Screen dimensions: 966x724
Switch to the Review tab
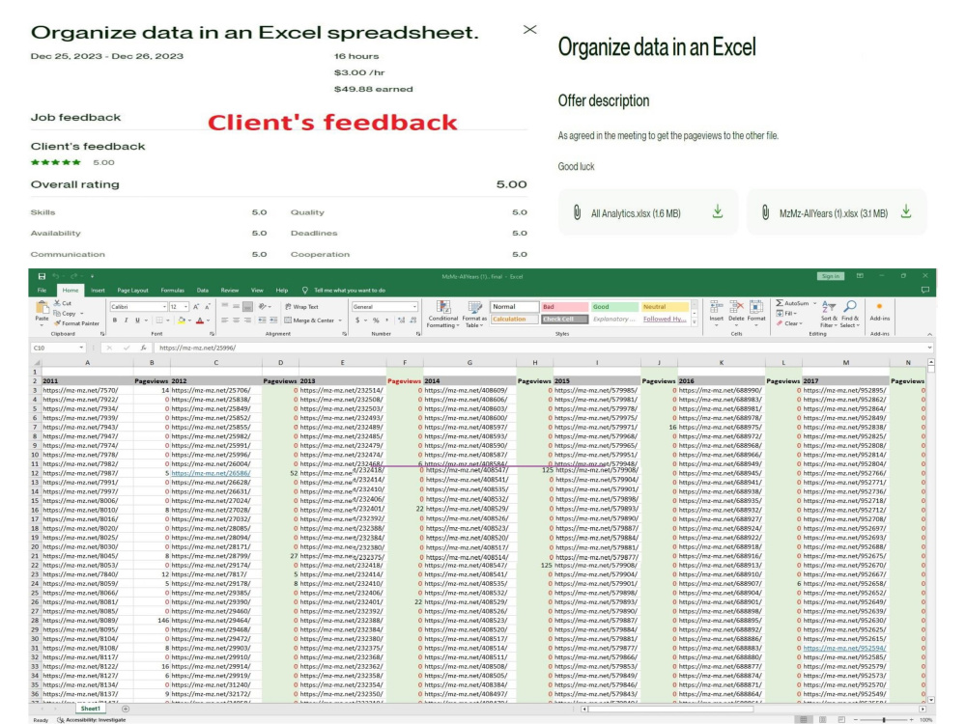coord(230,290)
